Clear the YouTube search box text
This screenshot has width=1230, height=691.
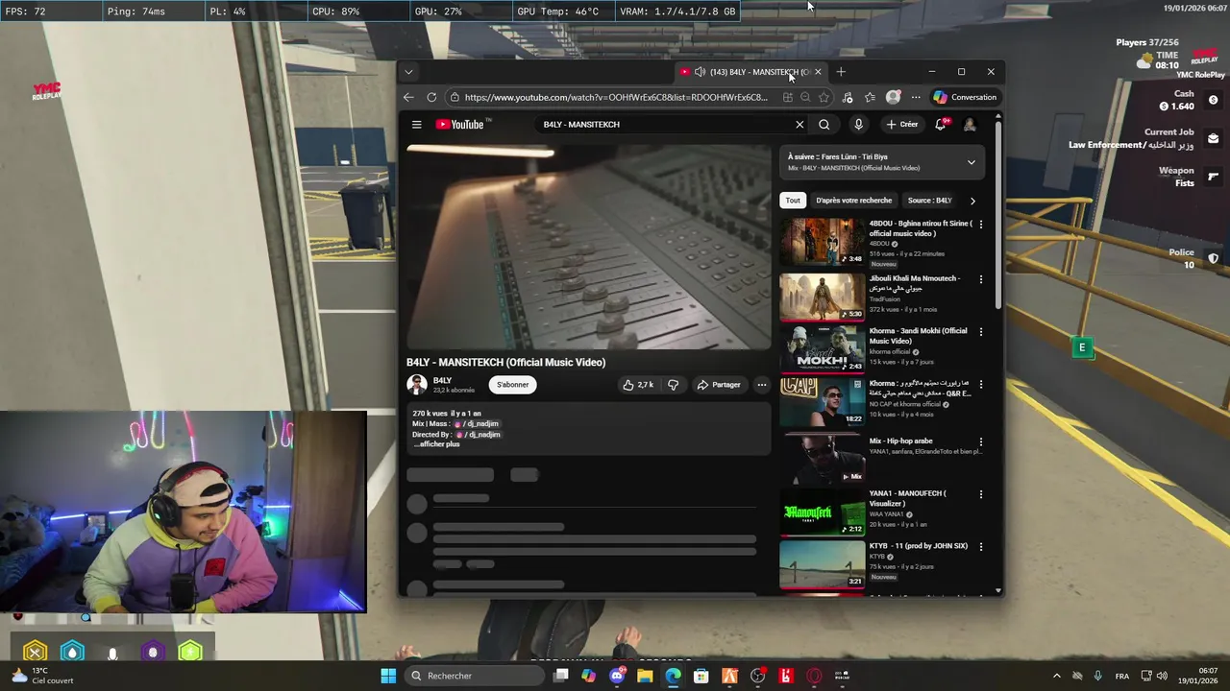coord(799,124)
